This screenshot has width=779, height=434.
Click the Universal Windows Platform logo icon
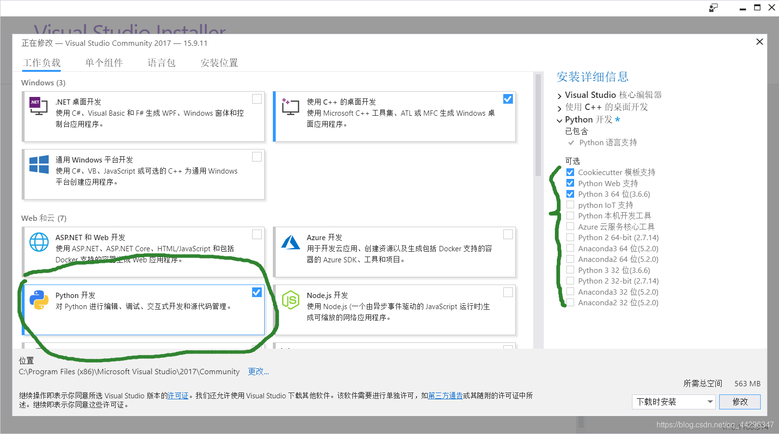pyautogui.click(x=39, y=164)
